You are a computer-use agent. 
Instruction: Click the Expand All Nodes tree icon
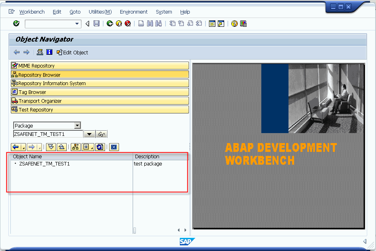click(x=51, y=147)
